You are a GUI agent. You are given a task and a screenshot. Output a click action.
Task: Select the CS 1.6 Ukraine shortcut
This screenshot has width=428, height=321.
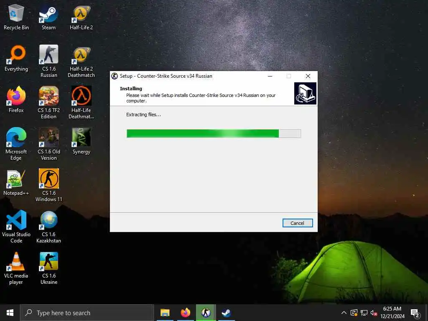(48, 268)
